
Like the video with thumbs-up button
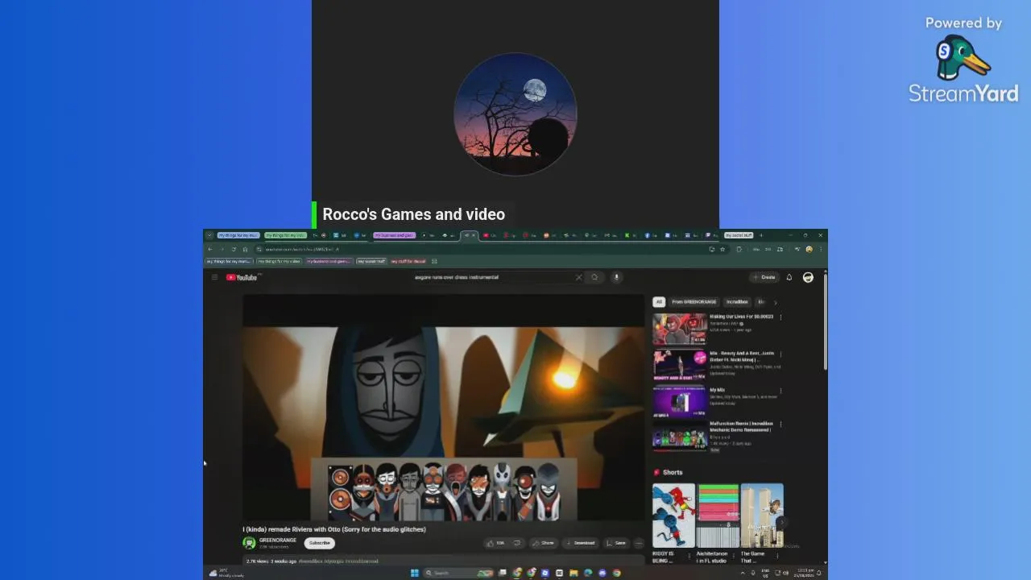[495, 543]
